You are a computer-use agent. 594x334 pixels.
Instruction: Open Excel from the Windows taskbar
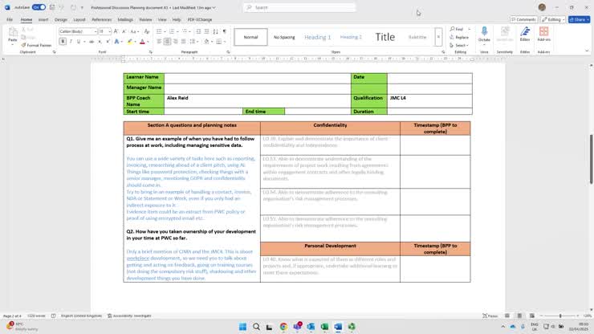(324, 327)
